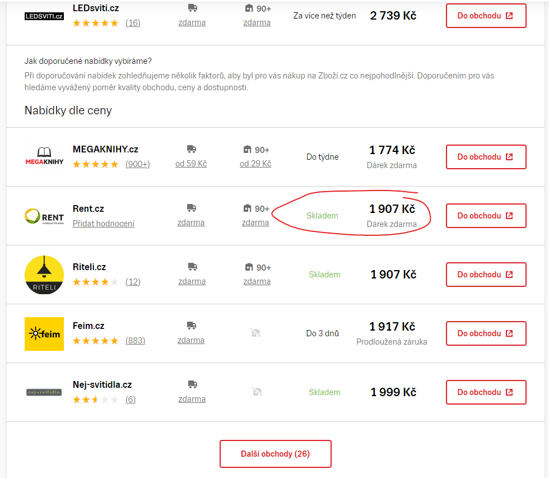This screenshot has height=478, width=549.
Task: Click crossed-out pickup icon for Feim.cz
Action: tap(256, 333)
